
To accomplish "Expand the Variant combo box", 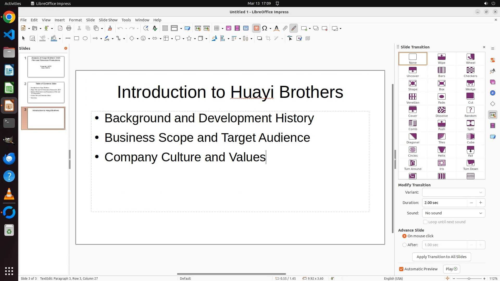I will coord(453,192).
